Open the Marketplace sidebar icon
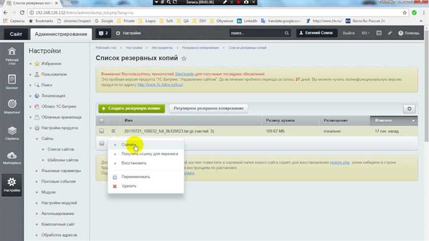Viewport: 429px width, 241px height. click(12, 158)
